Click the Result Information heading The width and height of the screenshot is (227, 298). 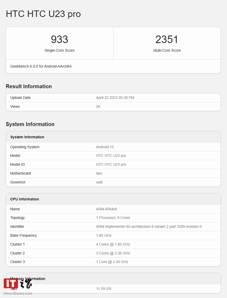click(x=29, y=86)
